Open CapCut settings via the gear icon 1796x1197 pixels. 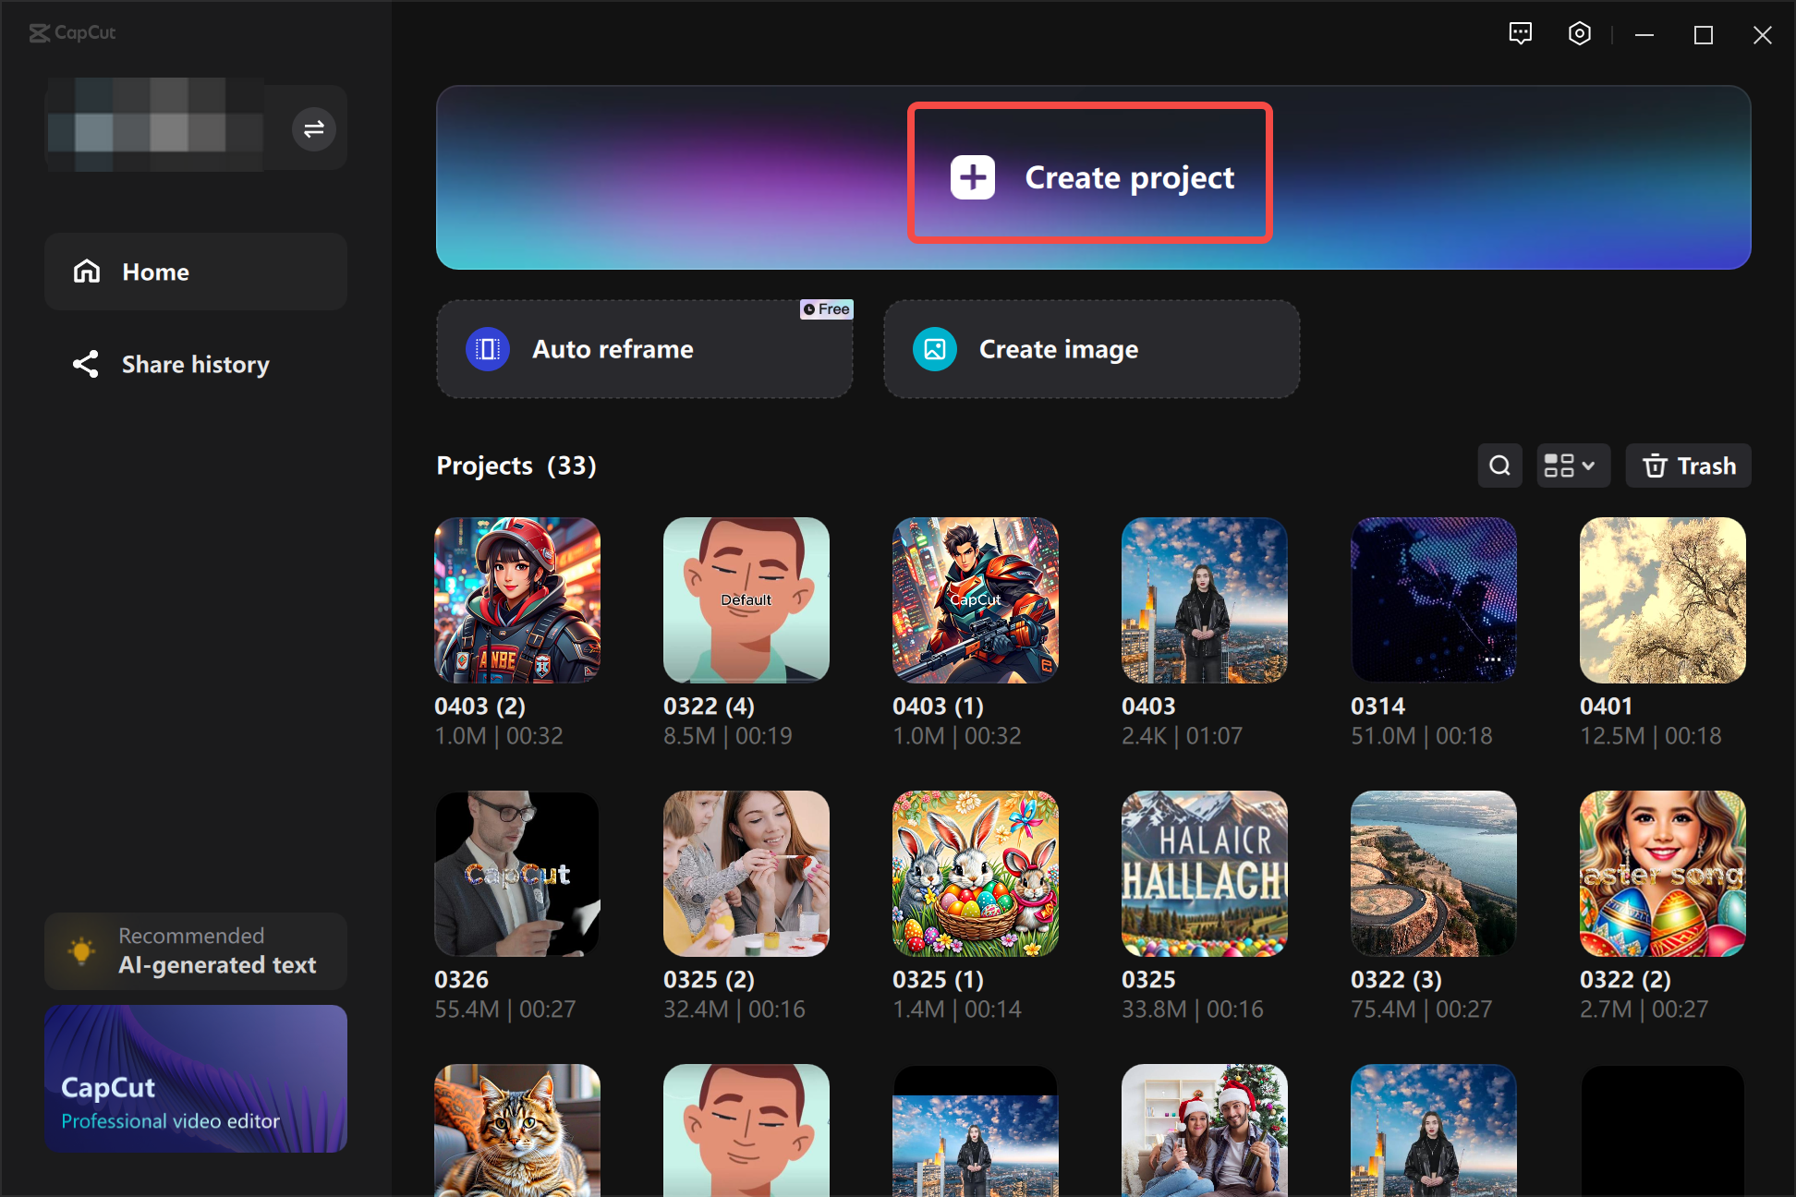coord(1579,33)
